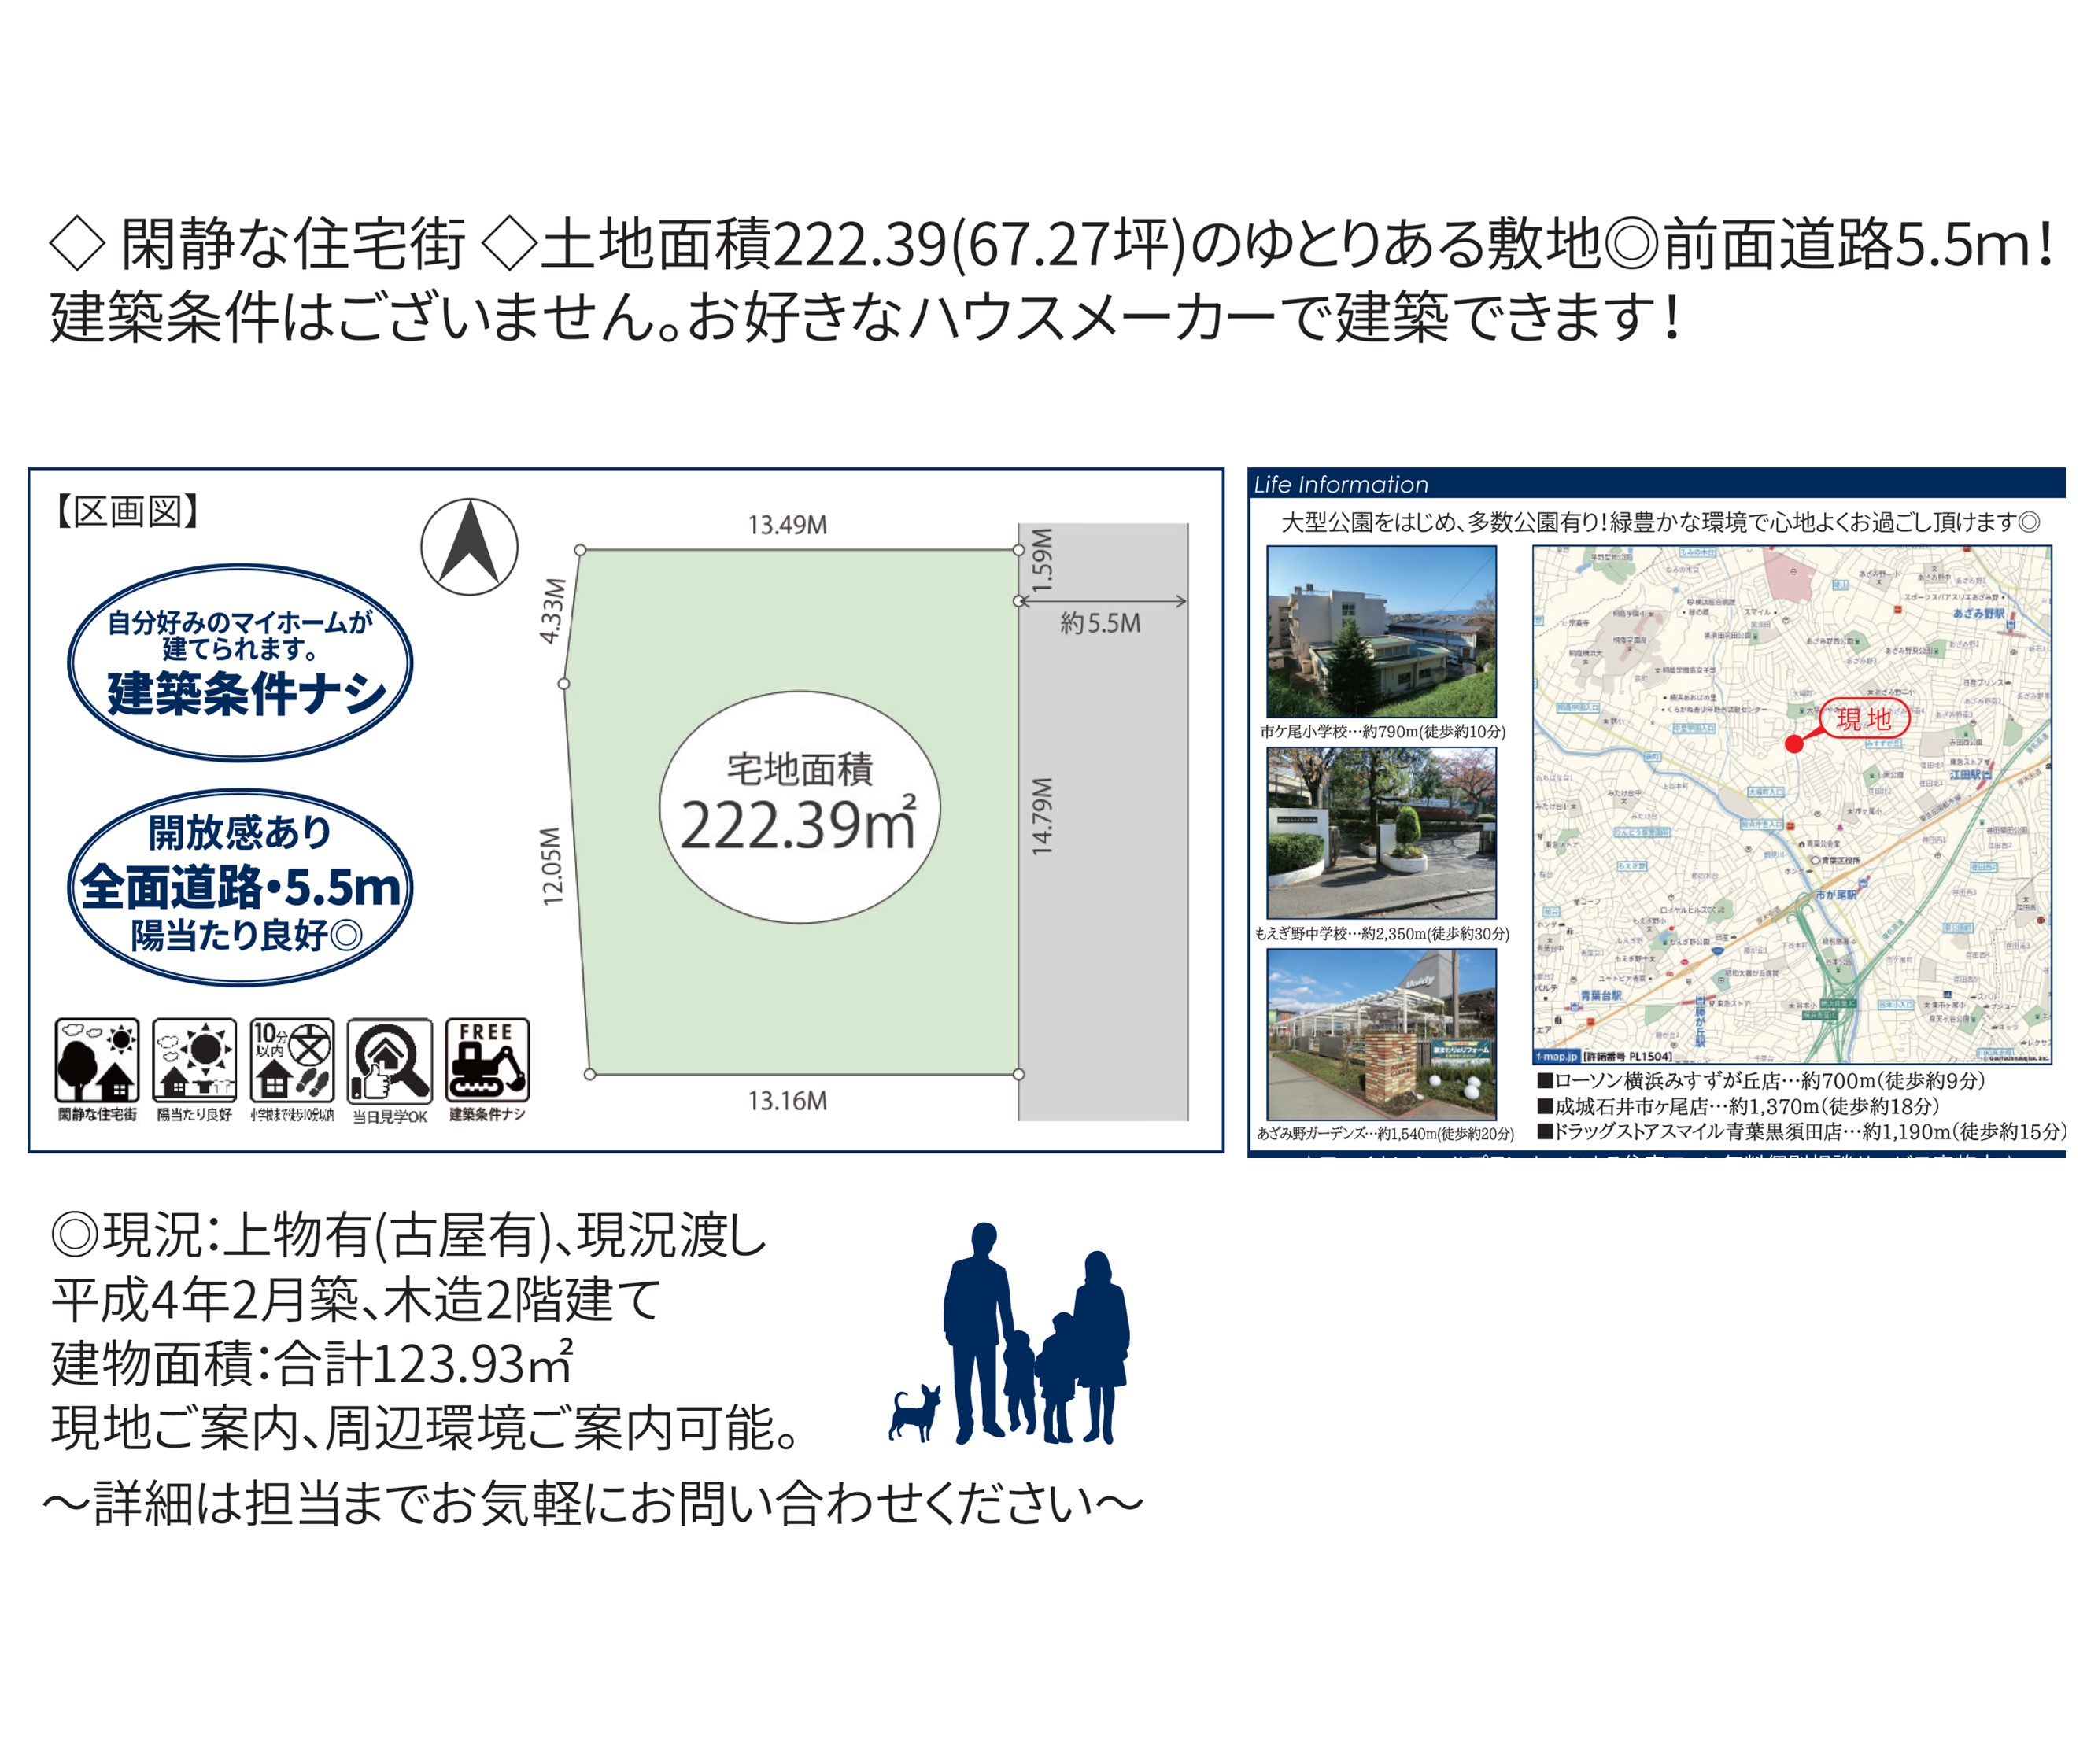The height and width of the screenshot is (1764, 2087).
Task: Click the 閑静な住宅街 tree-and-house icon
Action: (x=97, y=1061)
